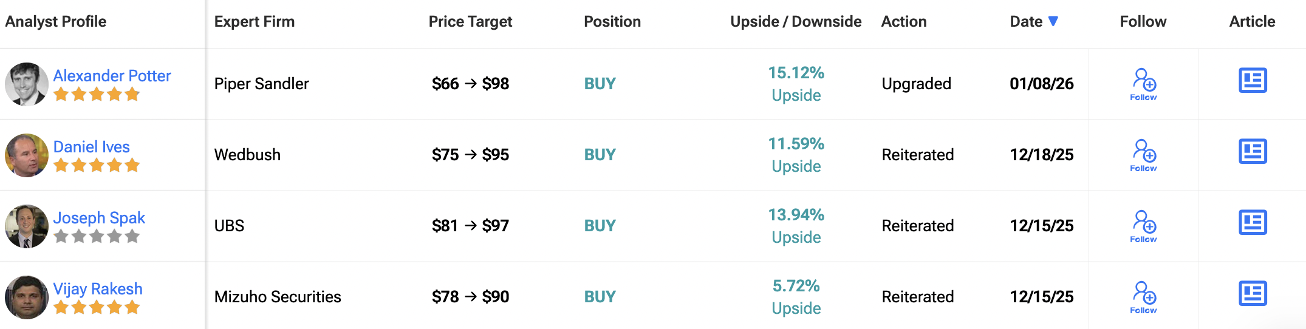Open Vijay Rakesh profile link
Viewport: 1306px width, 329px height.
click(98, 289)
